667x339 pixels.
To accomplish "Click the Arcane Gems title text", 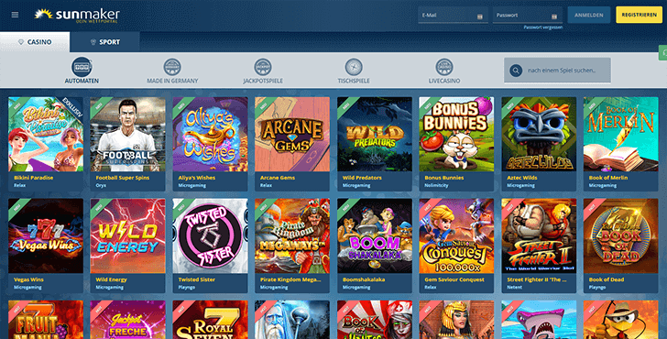I will [x=278, y=178].
